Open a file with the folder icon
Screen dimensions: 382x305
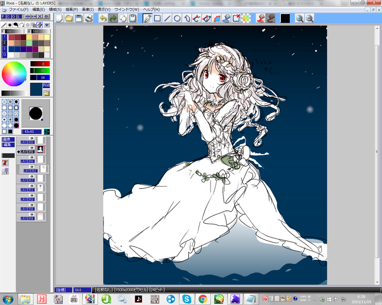[69, 19]
